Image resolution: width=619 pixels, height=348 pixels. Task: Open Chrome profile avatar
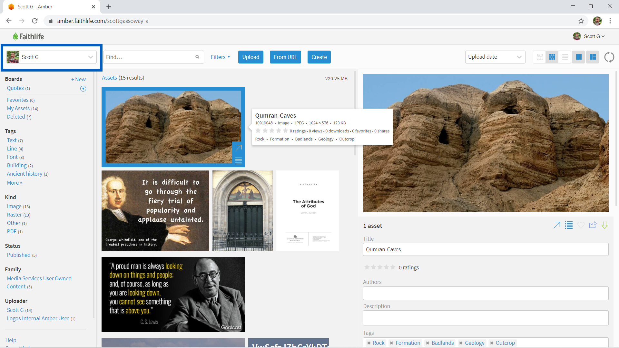[597, 21]
